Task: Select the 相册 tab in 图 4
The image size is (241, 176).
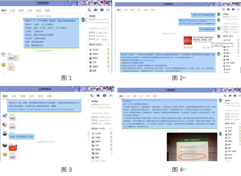Action: pyautogui.click(x=134, y=96)
